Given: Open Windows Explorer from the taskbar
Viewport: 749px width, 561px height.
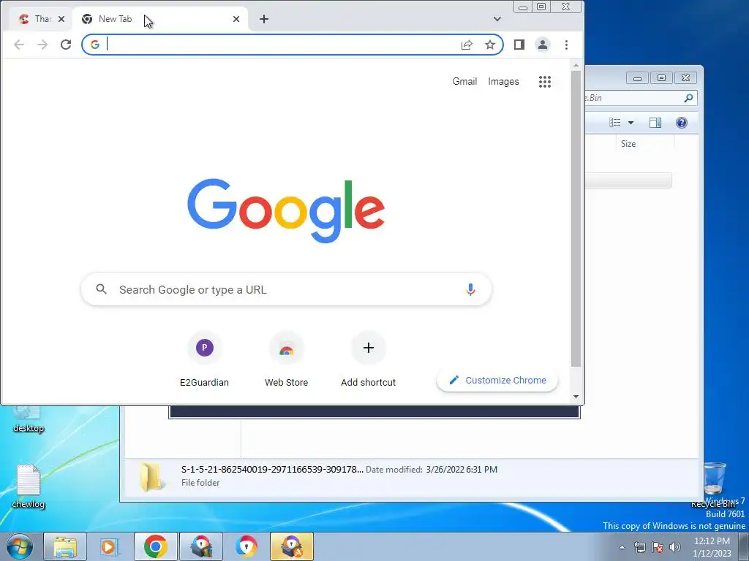Looking at the screenshot, I should pyautogui.click(x=65, y=546).
